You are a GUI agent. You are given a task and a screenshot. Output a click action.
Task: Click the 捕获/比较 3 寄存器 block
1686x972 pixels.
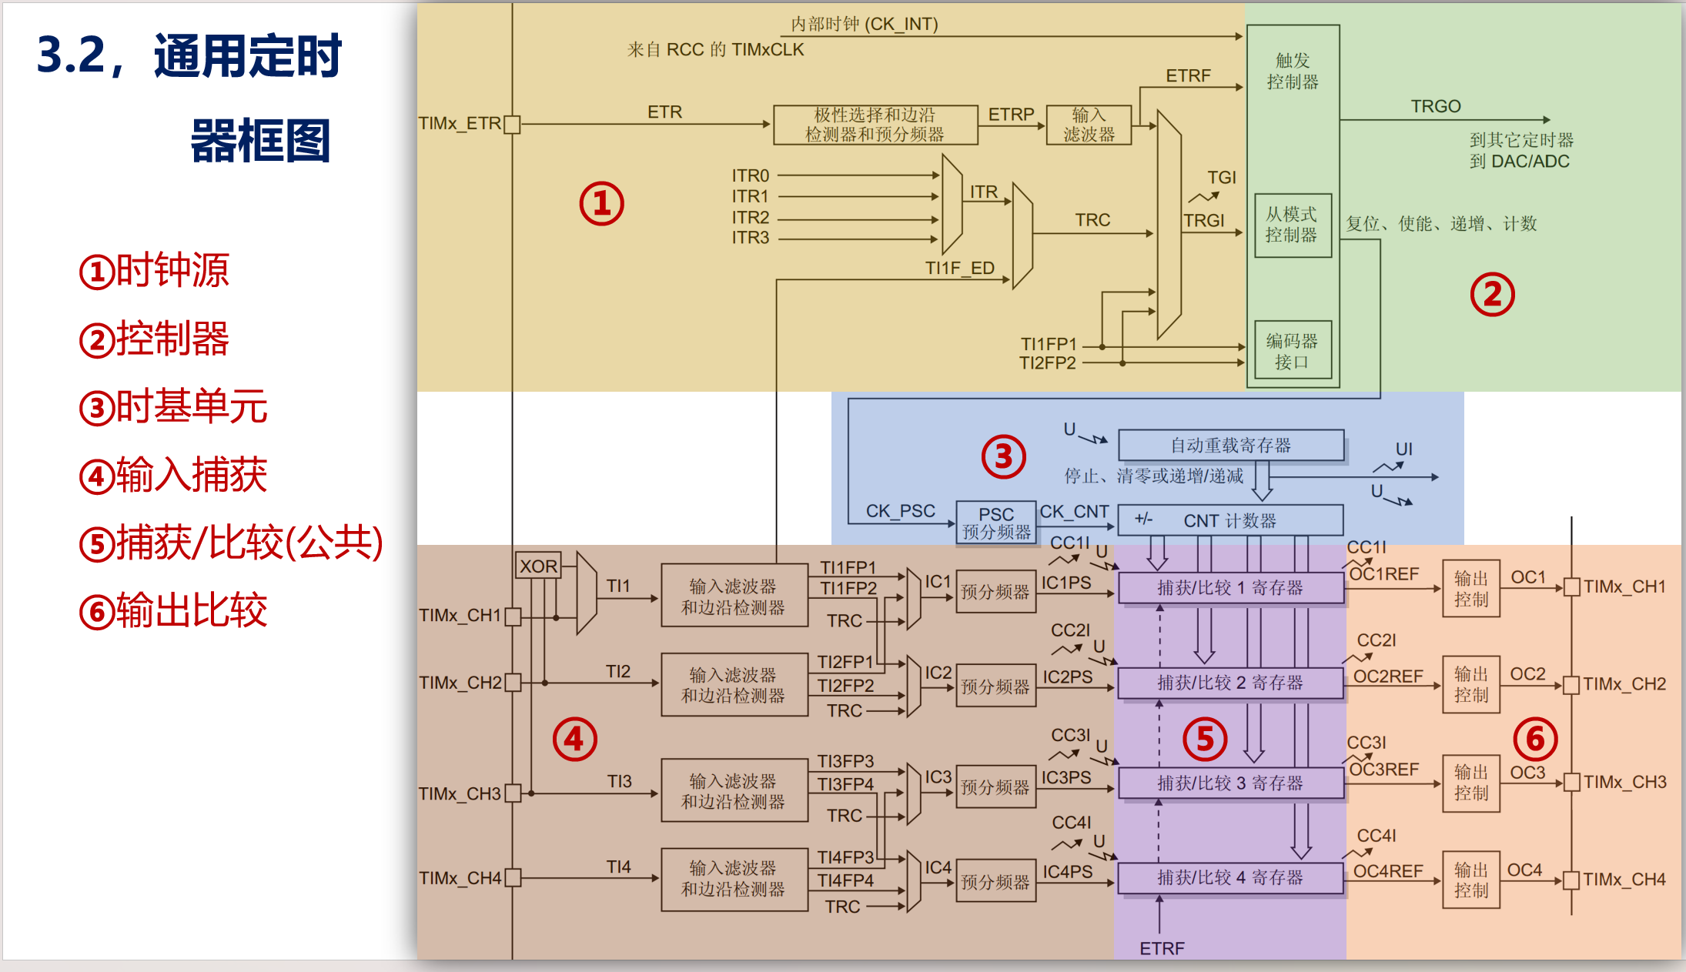tap(1230, 783)
